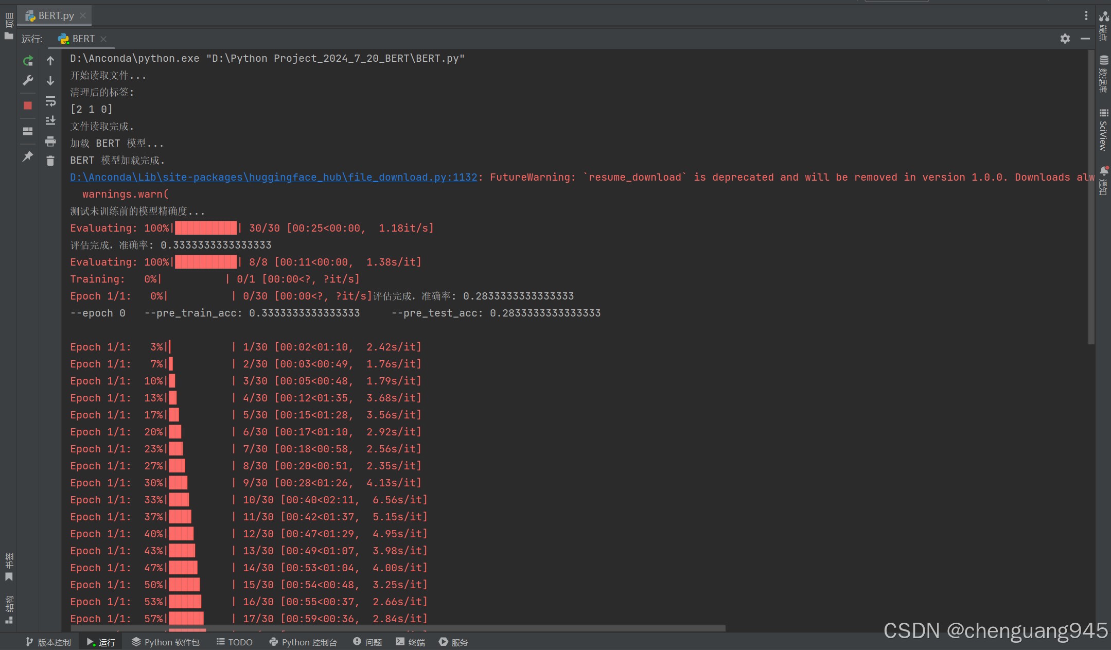
Task: Open the Terminal tool window
Action: [411, 642]
